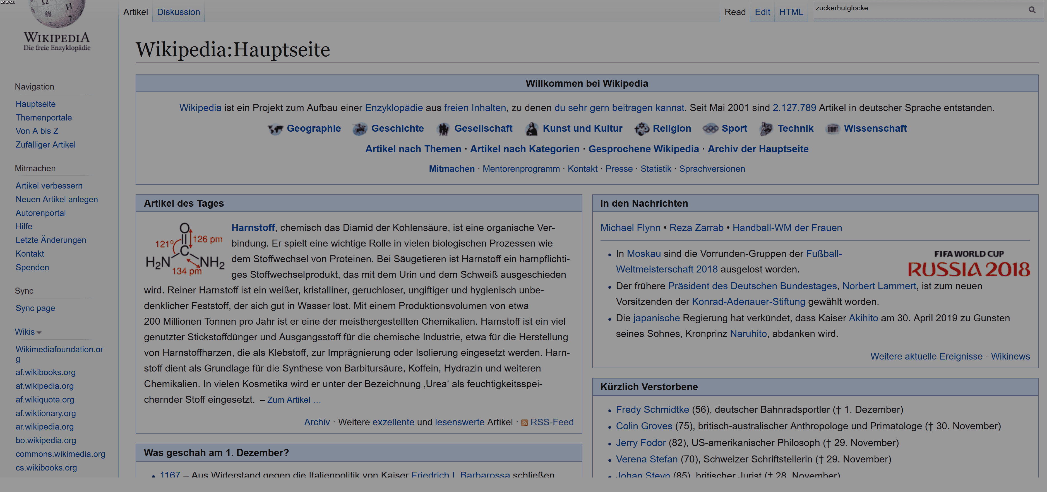Click the orange RSS feed icon
This screenshot has width=1047, height=492.
[524, 423]
